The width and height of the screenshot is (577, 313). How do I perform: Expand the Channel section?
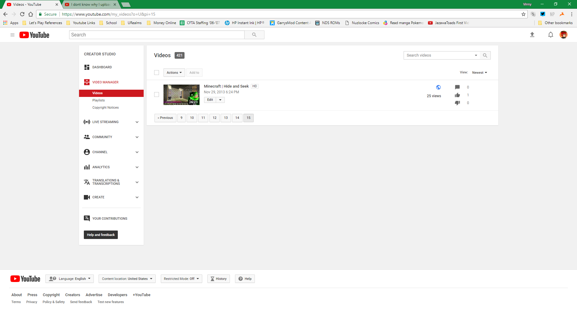coord(137,152)
